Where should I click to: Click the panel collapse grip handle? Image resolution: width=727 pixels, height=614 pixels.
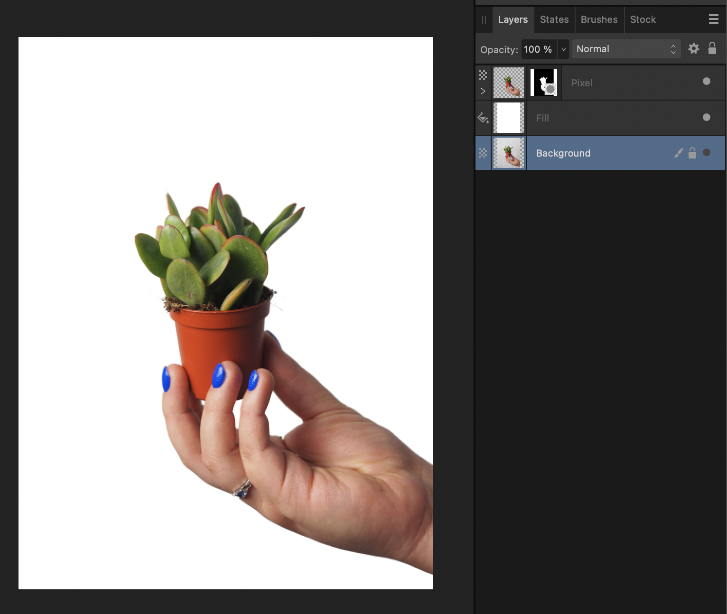pos(484,20)
